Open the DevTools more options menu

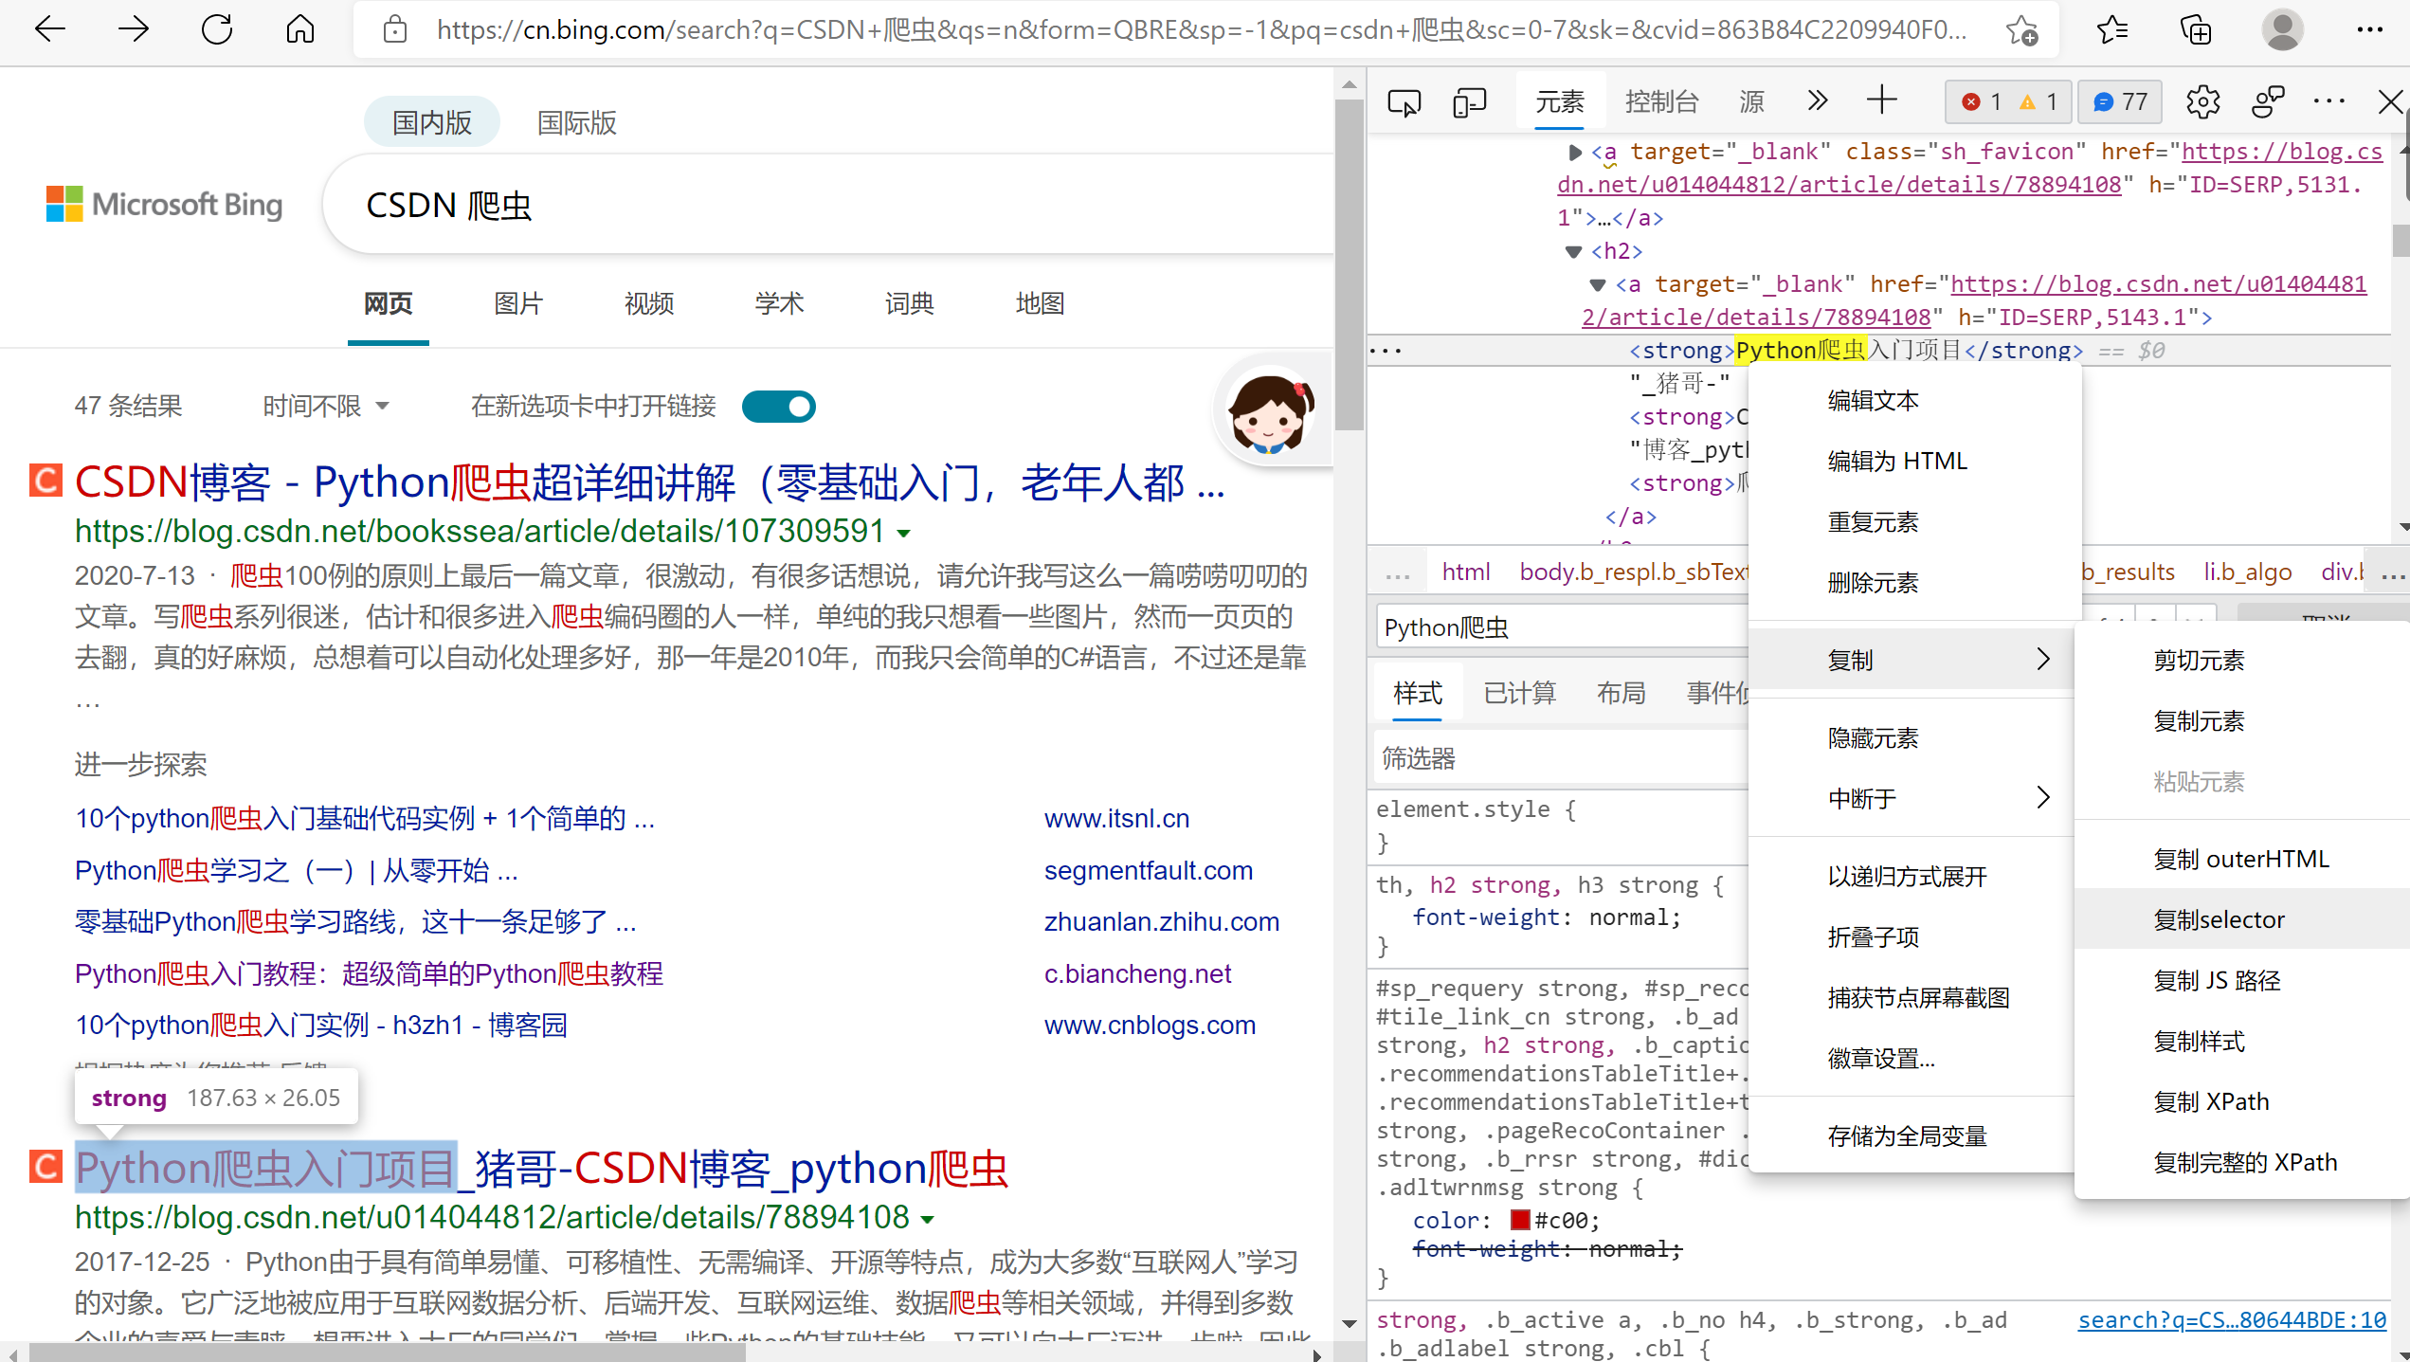2329,101
